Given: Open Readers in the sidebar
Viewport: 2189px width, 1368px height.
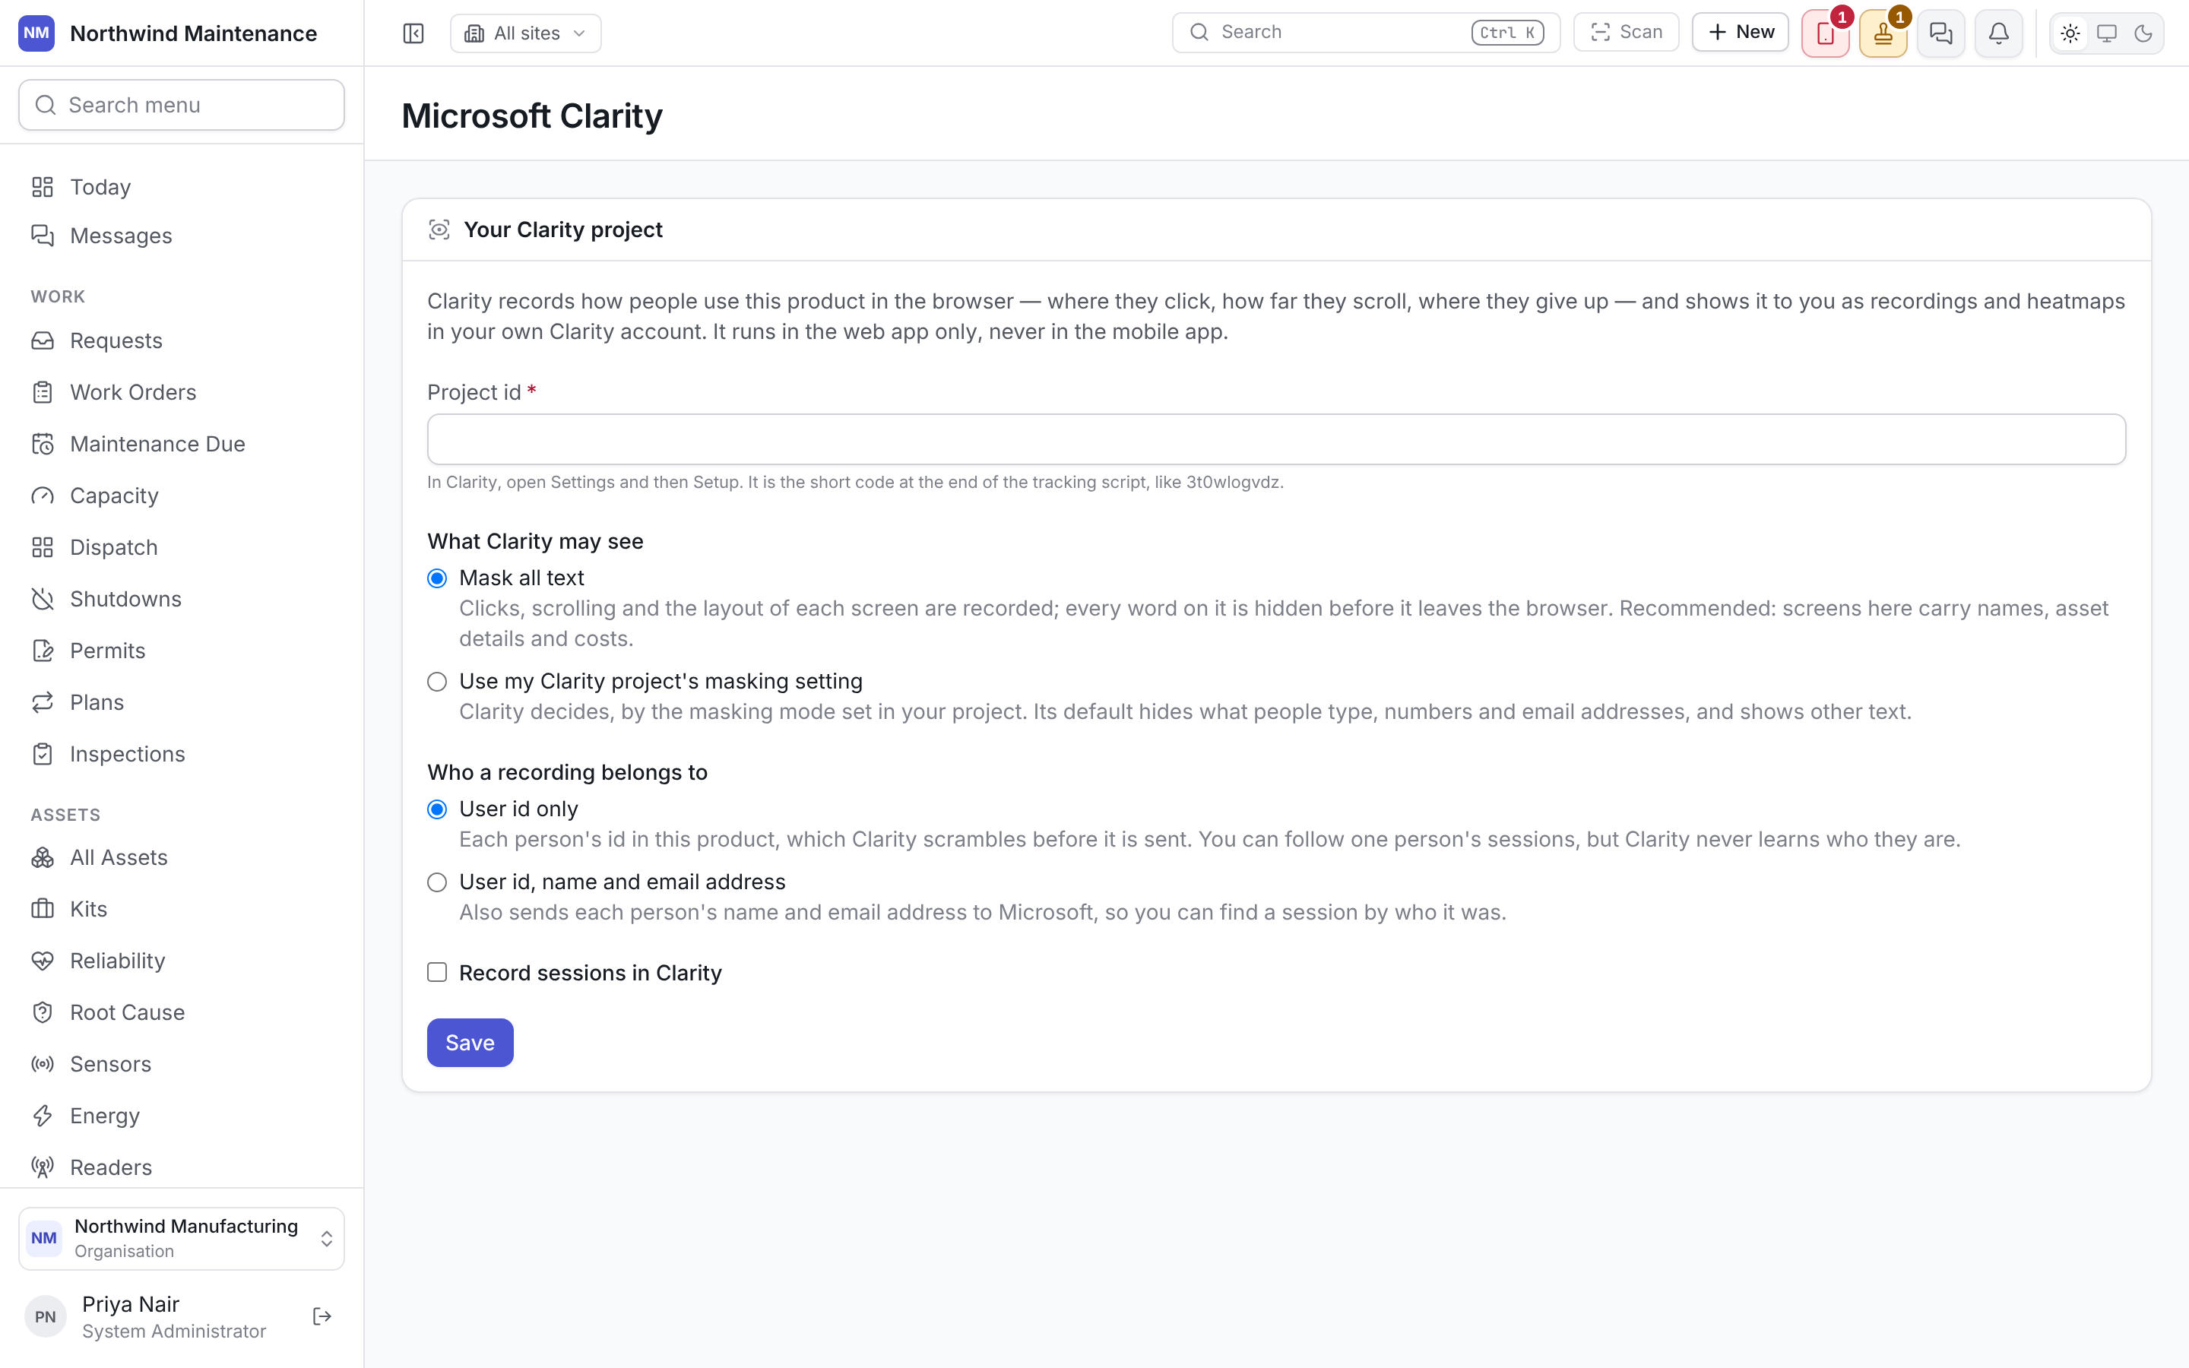Looking at the screenshot, I should (x=182, y=1167).
